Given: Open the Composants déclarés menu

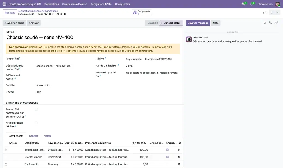Looking at the screenshot, I should [75, 4].
